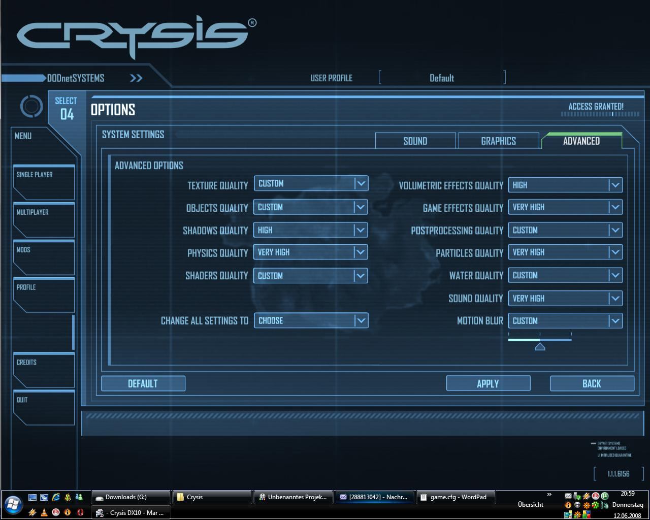Open the Multiplayer menu
The height and width of the screenshot is (520, 650).
click(x=44, y=219)
